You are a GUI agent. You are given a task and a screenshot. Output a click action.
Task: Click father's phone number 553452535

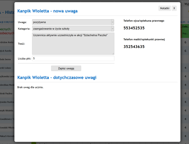tap(134, 28)
